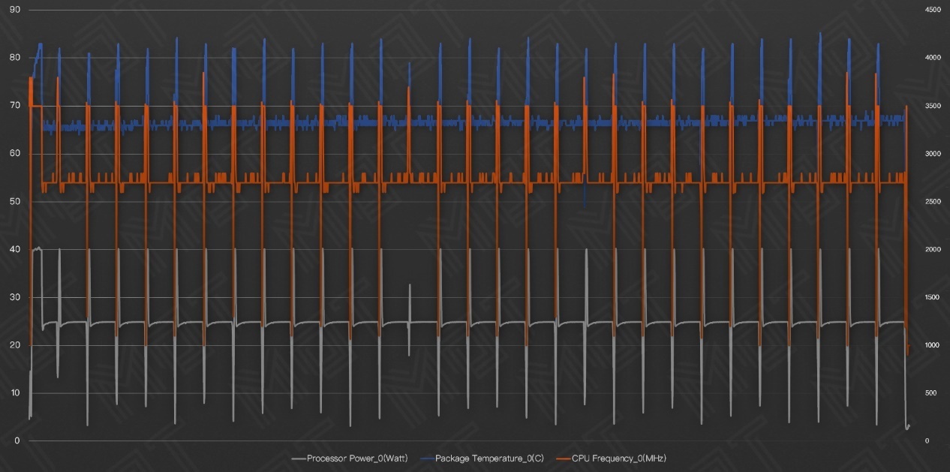
Task: Toggle the CPU Frequency_0(MHz) legend label
Action: (x=618, y=458)
